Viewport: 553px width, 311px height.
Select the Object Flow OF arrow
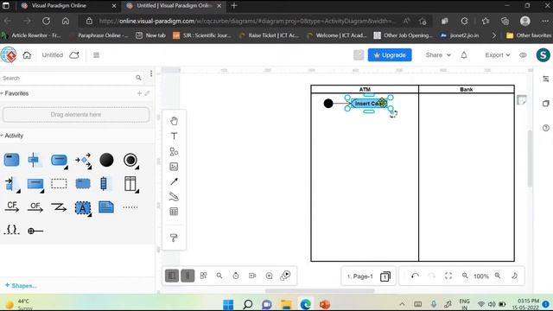35,207
